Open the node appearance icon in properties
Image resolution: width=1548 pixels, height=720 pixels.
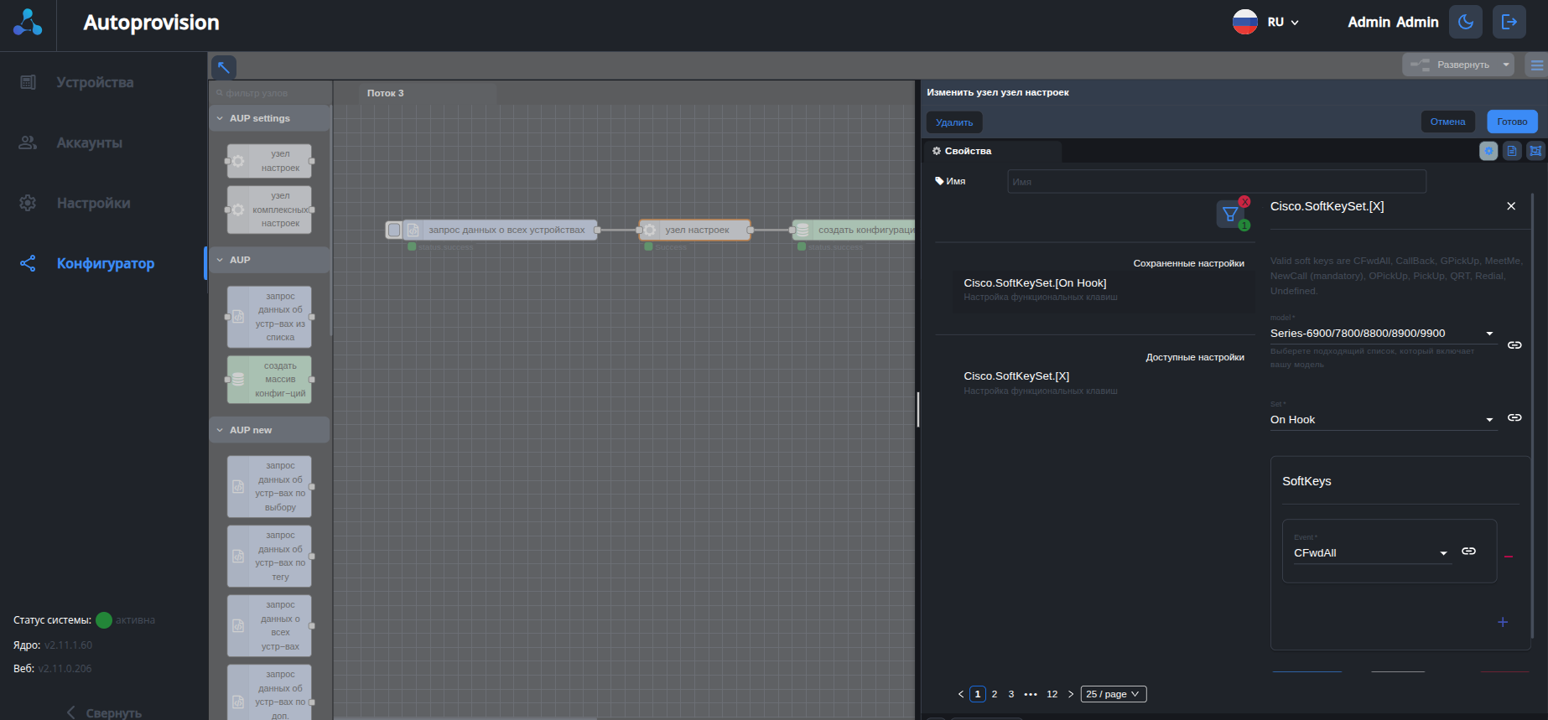tap(1535, 151)
